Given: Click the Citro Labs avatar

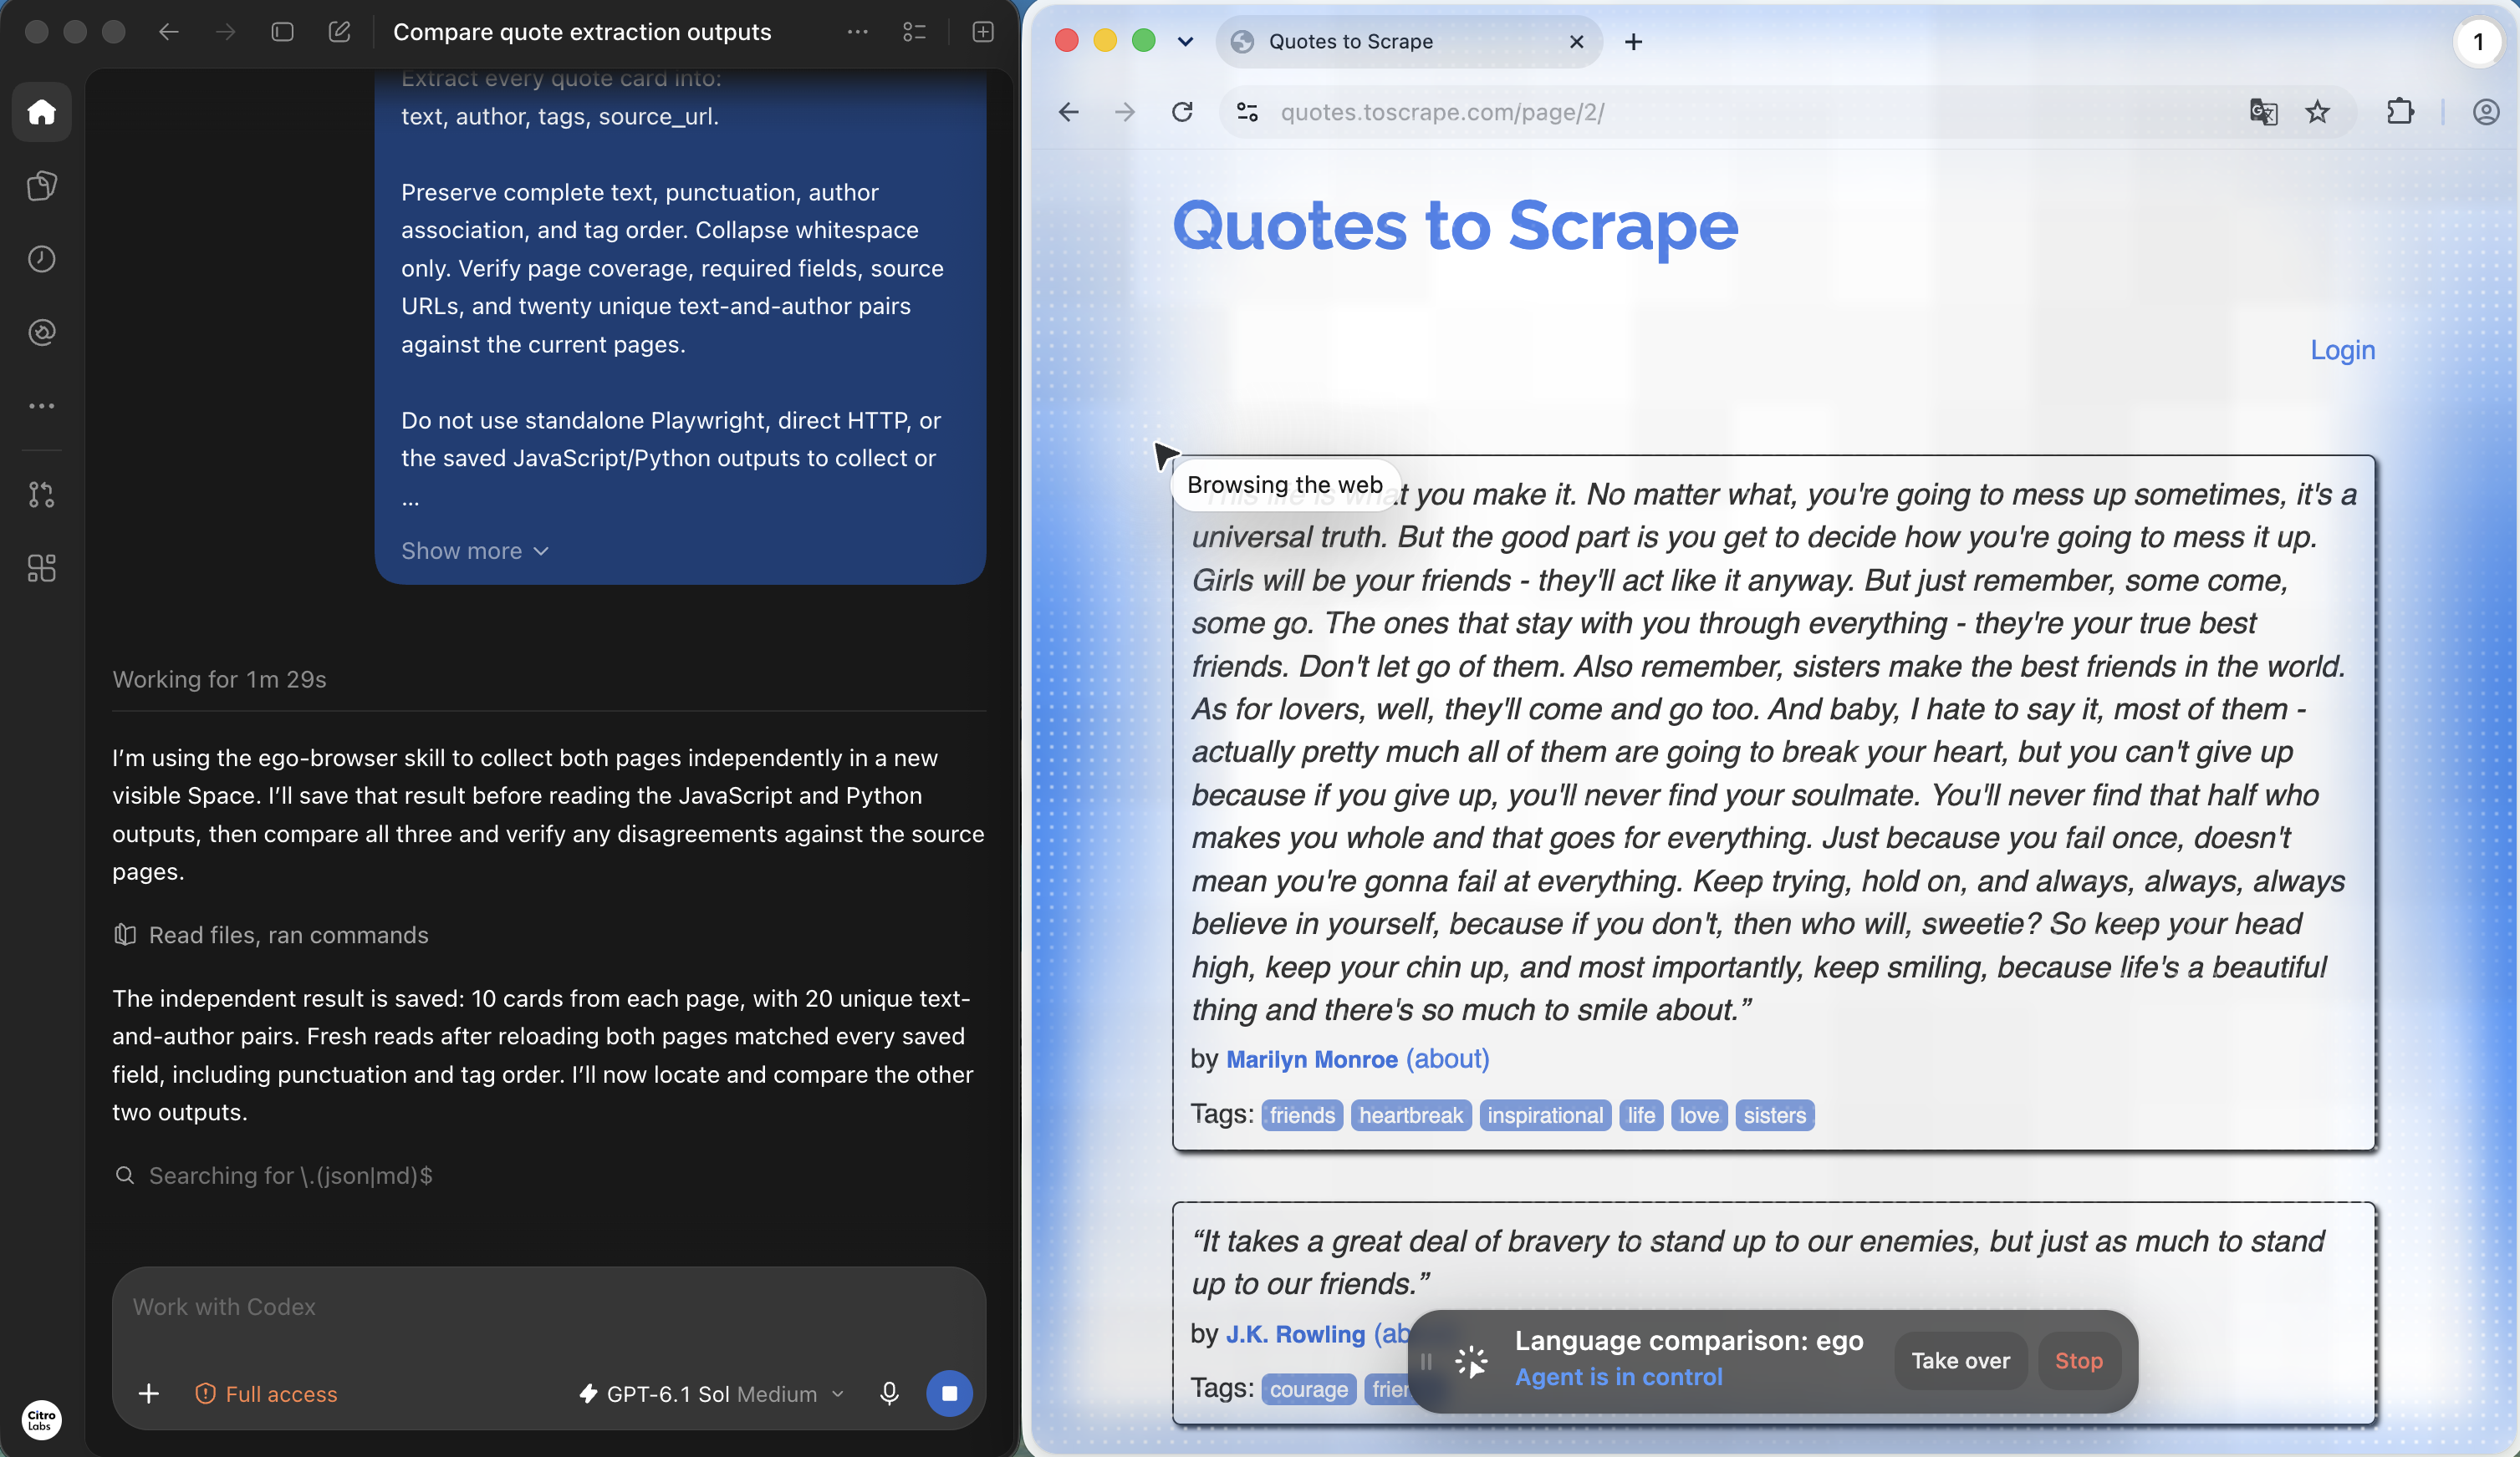Looking at the screenshot, I should (x=41, y=1419).
